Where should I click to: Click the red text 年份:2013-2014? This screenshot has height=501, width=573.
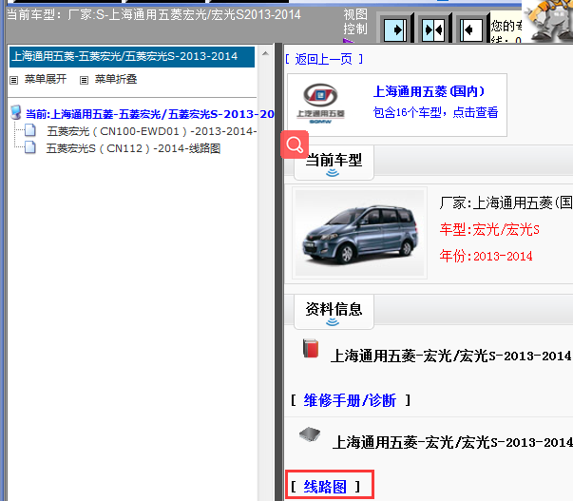(x=486, y=256)
